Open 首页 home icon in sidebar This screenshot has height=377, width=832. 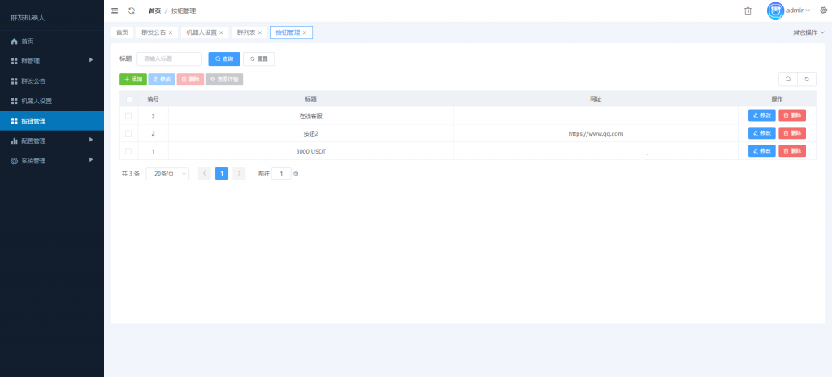click(x=15, y=41)
